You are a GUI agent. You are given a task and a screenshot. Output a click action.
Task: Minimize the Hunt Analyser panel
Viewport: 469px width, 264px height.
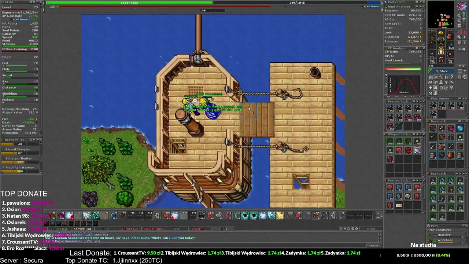[421, 7]
